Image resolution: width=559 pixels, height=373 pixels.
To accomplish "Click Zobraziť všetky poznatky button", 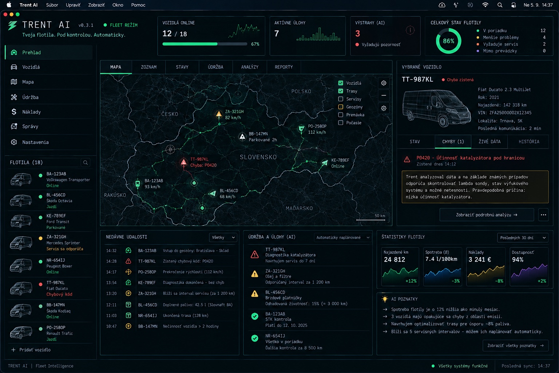I will (515, 346).
